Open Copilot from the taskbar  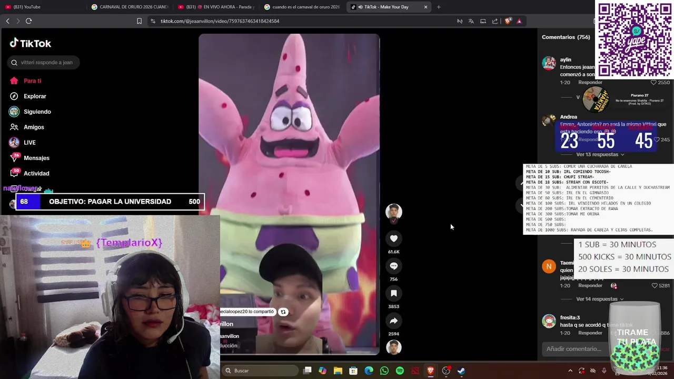point(322,371)
